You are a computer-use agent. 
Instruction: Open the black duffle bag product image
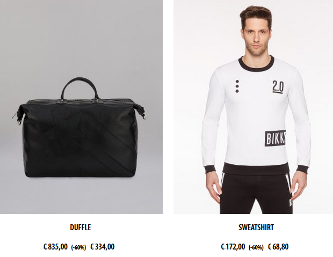[x=81, y=107]
